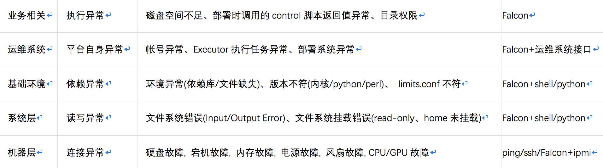Select the 基础环境 cell
The image size is (603, 168).
(27, 84)
